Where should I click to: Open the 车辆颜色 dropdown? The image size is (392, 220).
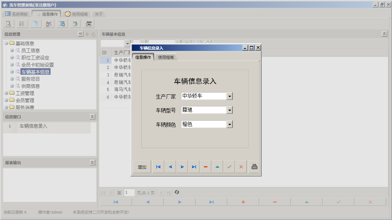(230, 124)
